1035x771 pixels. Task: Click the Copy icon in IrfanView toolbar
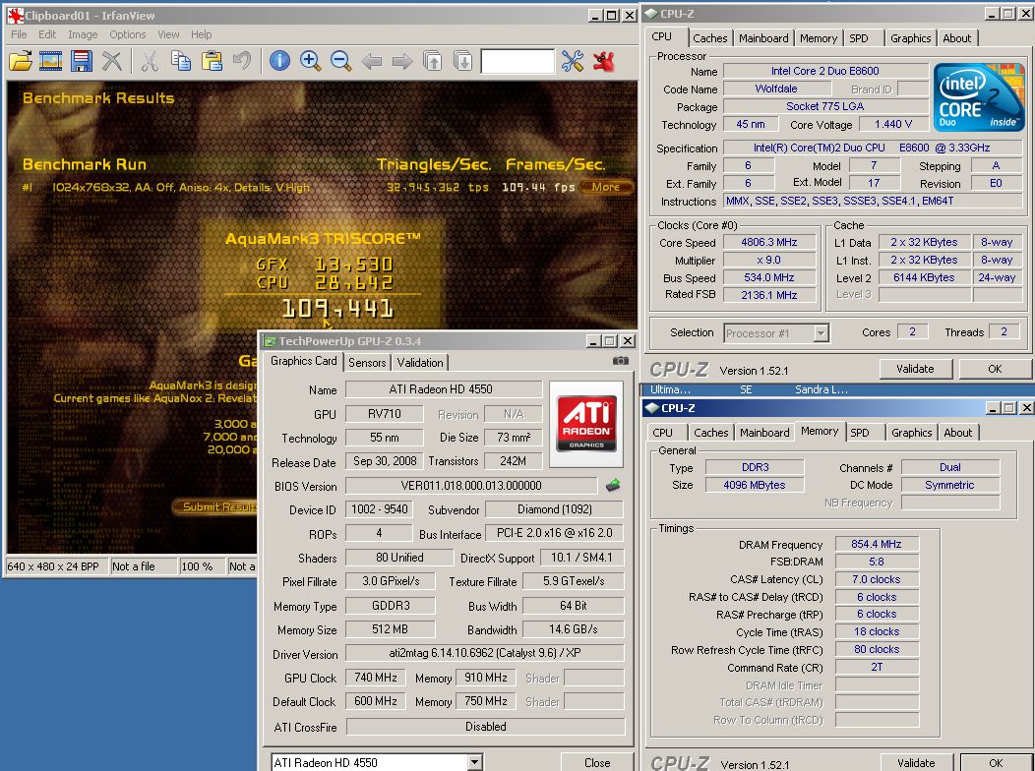[181, 61]
